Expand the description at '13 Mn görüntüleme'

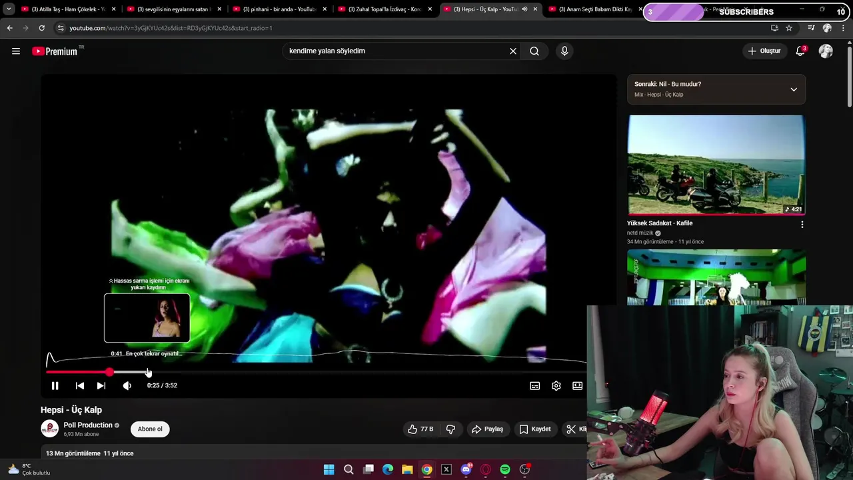(90, 453)
